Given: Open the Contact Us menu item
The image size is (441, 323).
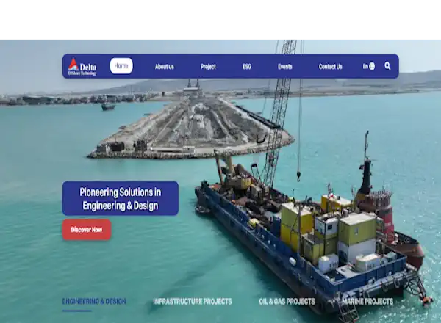Looking at the screenshot, I should (x=331, y=67).
